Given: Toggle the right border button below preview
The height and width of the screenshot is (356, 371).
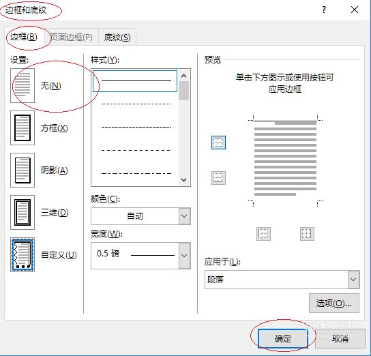Looking at the screenshot, I should coord(307,234).
